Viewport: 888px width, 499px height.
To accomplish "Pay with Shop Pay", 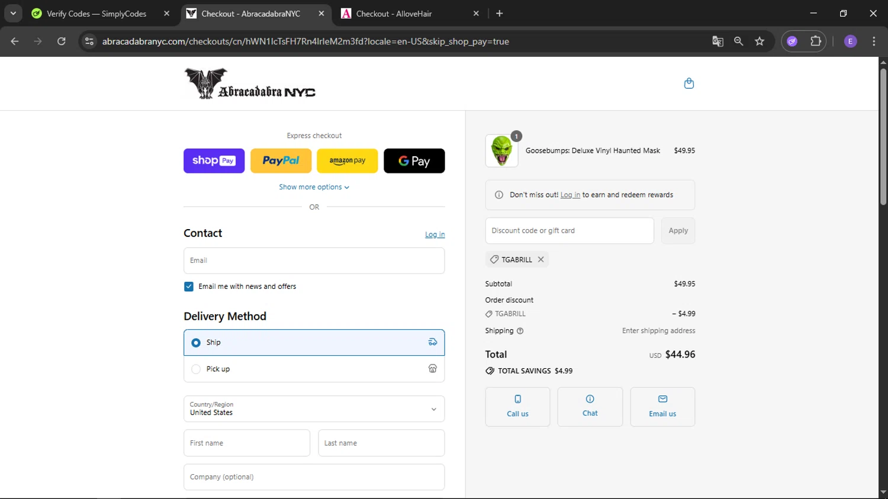I will tap(214, 161).
